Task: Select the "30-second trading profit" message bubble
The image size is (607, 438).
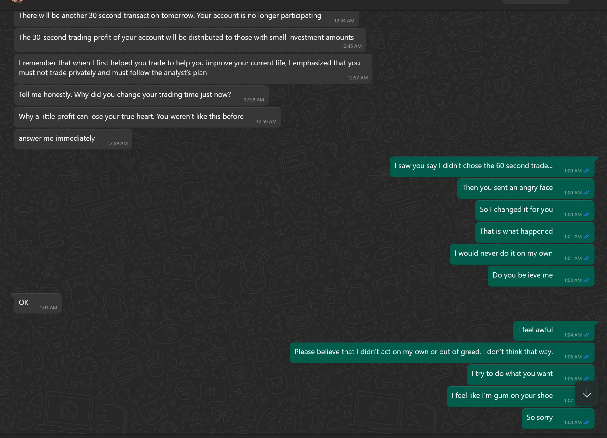Action: click(x=190, y=40)
